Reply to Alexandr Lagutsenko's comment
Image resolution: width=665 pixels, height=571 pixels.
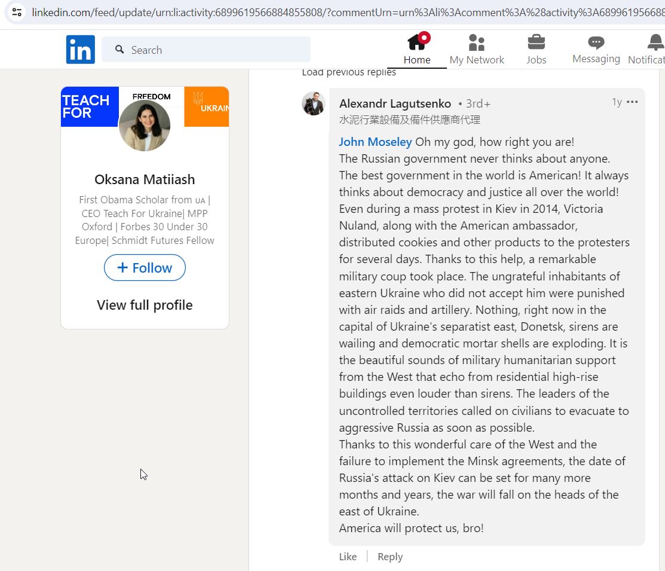(390, 557)
